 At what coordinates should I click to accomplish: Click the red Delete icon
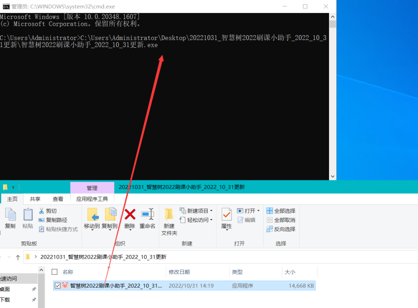point(130,214)
